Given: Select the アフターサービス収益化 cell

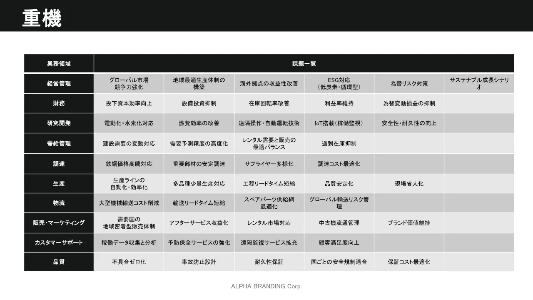Looking at the screenshot, I should point(199,223).
